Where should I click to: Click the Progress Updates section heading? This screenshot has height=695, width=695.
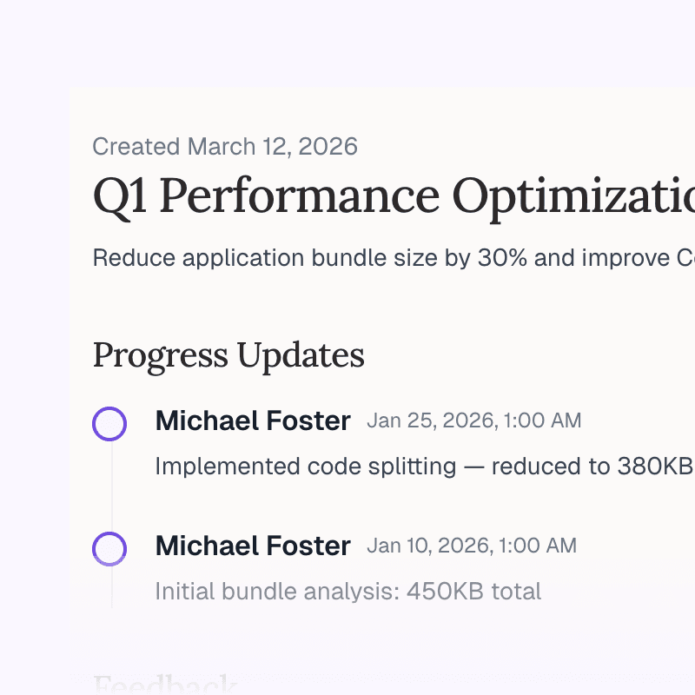228,355
